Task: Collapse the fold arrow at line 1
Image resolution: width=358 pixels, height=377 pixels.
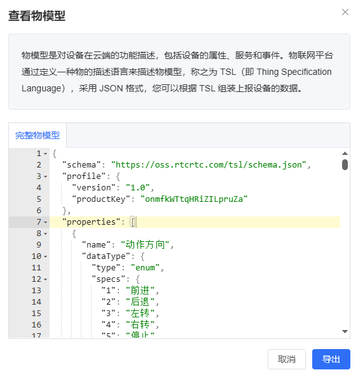Action: 45,154
